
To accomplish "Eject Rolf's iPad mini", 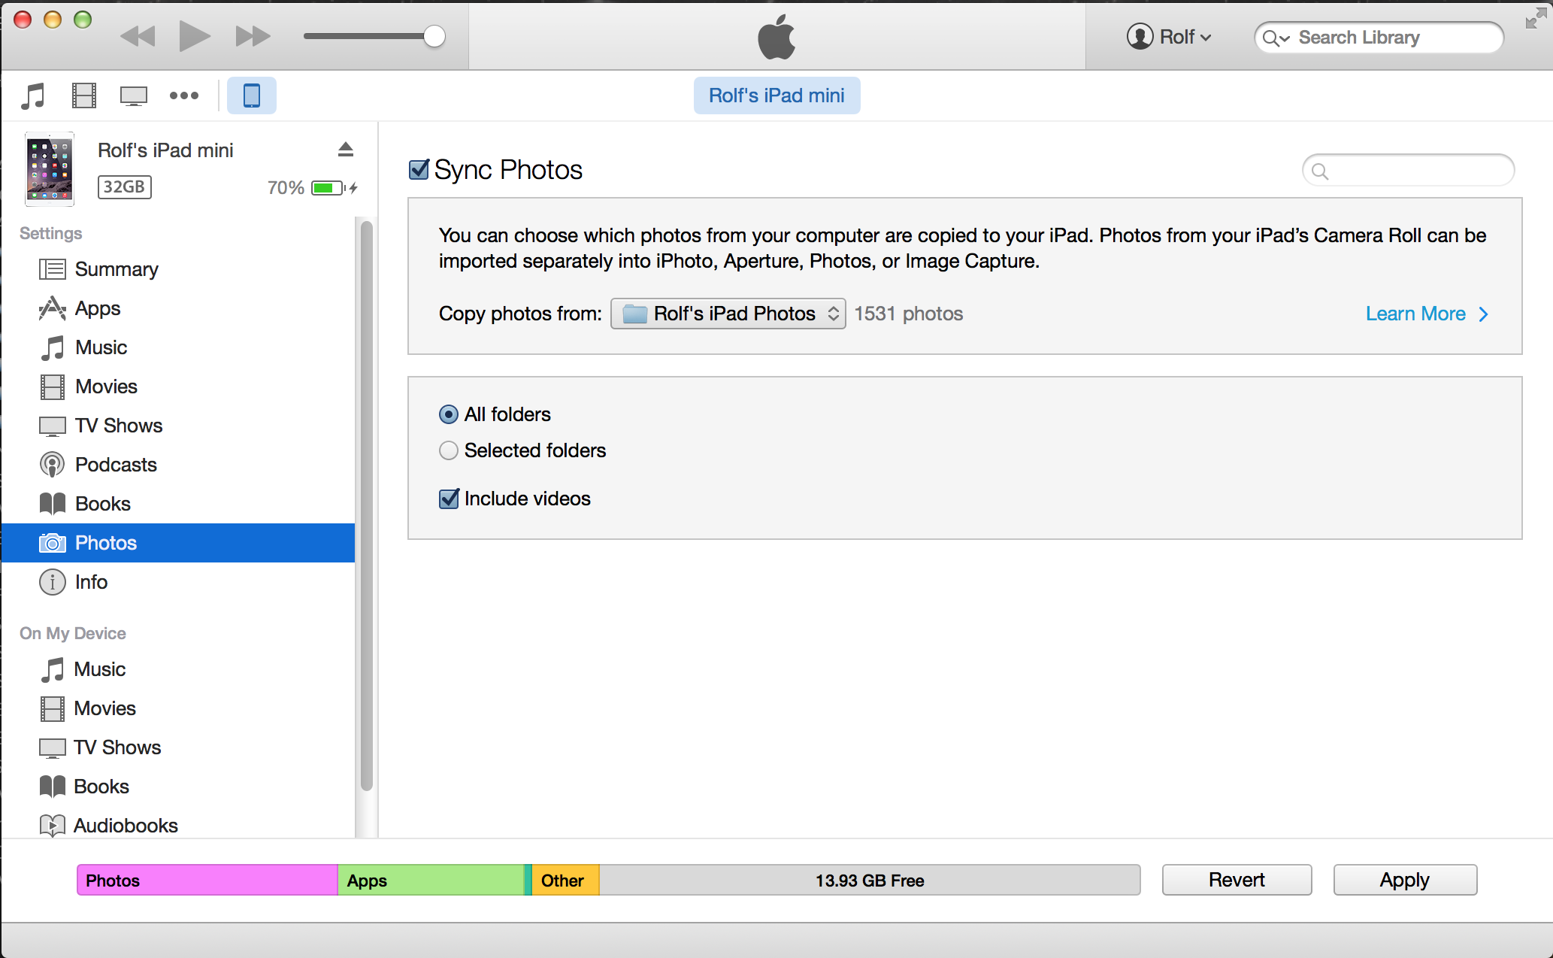I will point(345,150).
